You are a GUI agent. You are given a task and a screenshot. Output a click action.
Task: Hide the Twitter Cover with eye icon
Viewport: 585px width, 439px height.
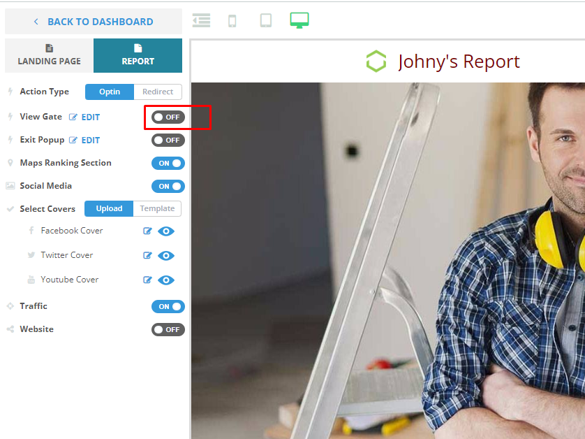(166, 256)
